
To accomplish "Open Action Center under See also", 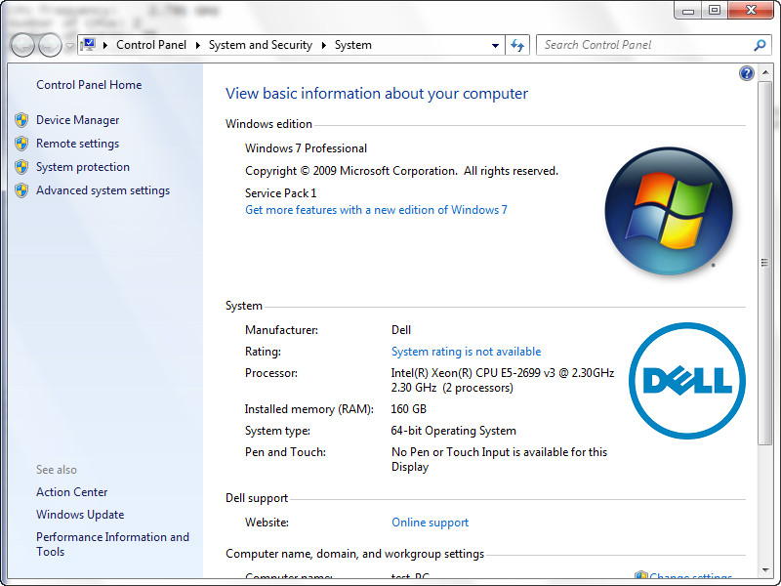I will tap(71, 492).
